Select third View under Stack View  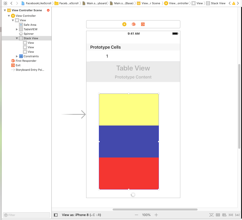point(28,52)
